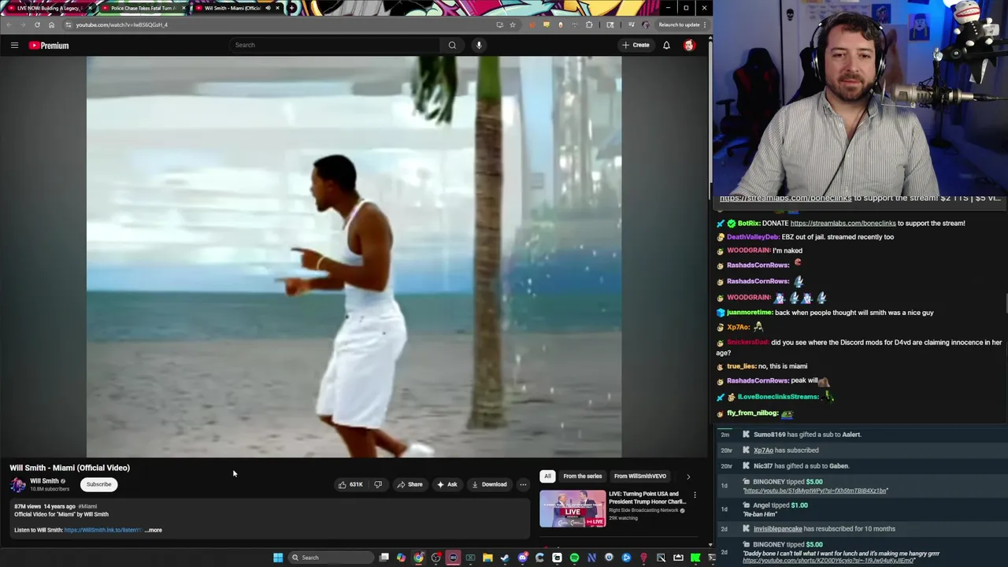Select the From WillSmithVEVO chip
Image resolution: width=1008 pixels, height=567 pixels.
click(x=640, y=476)
